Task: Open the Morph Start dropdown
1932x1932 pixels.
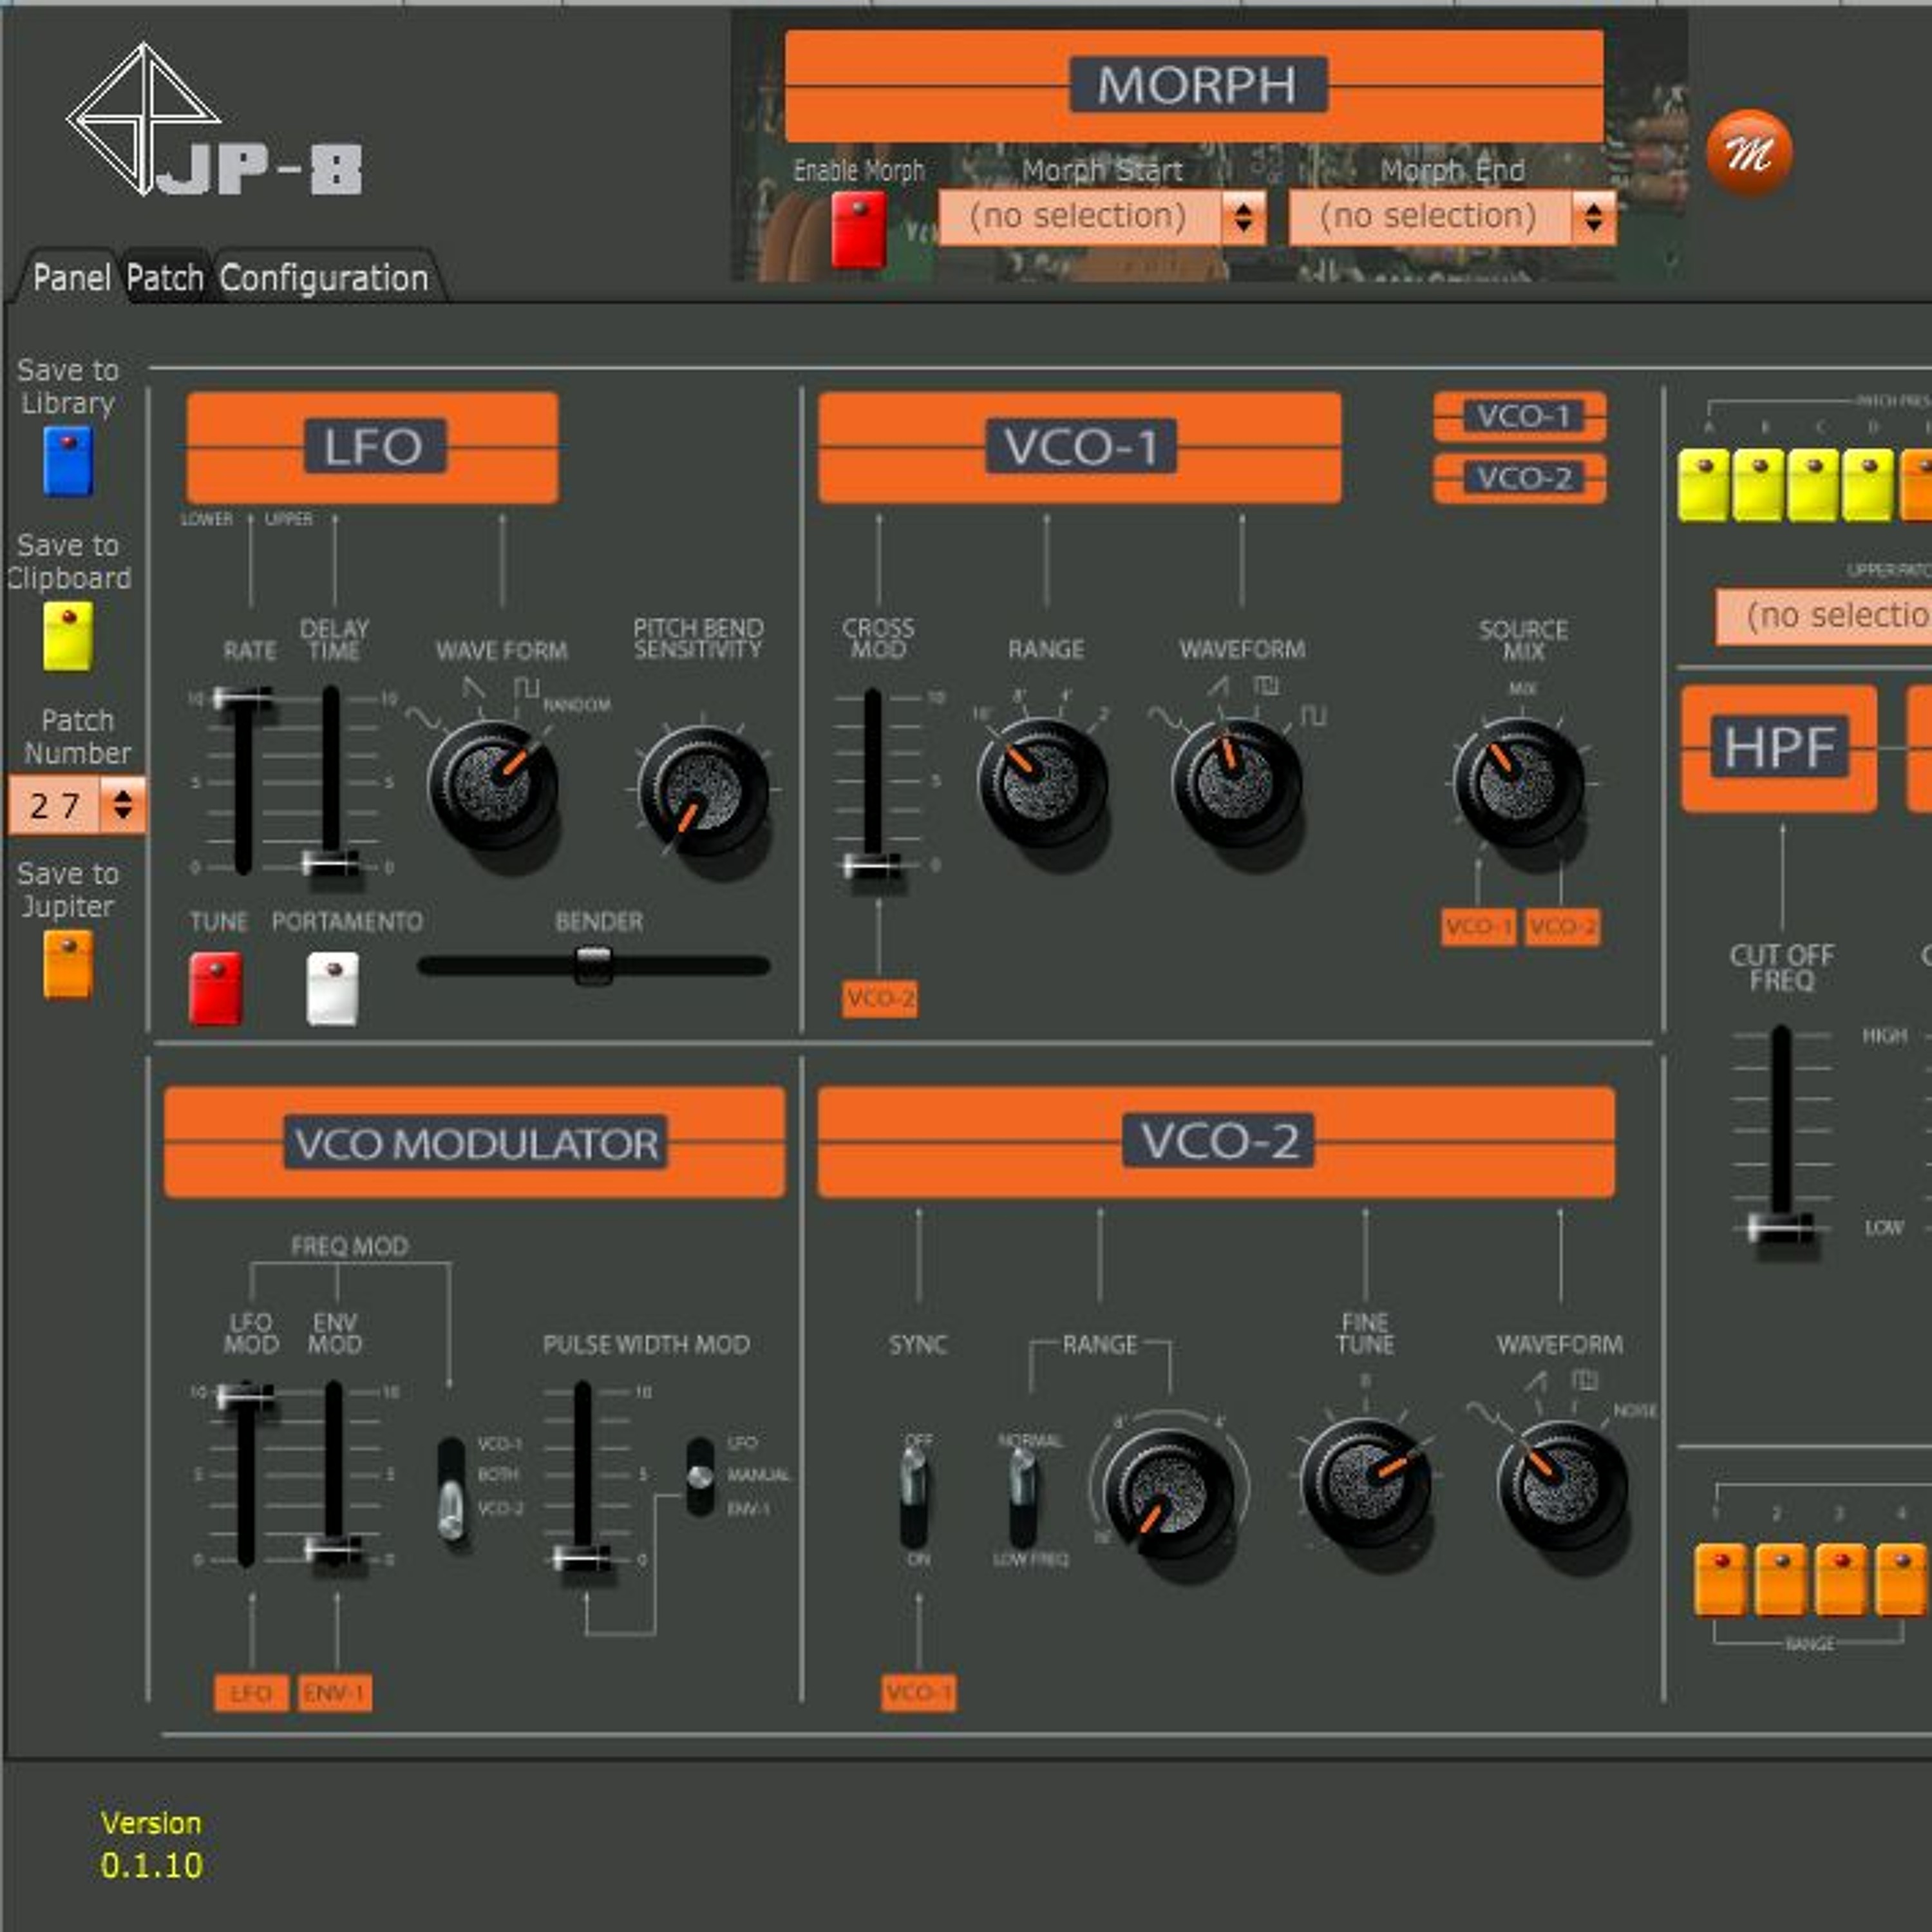Action: (1103, 217)
